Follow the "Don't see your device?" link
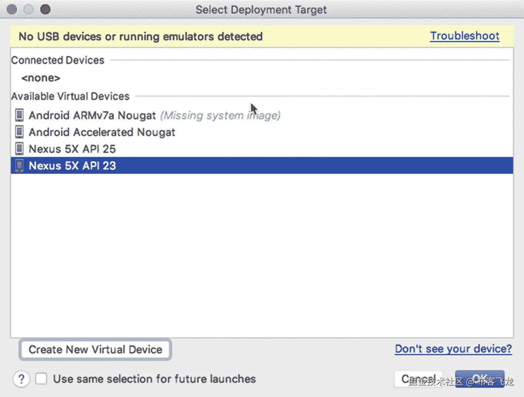 pos(453,349)
